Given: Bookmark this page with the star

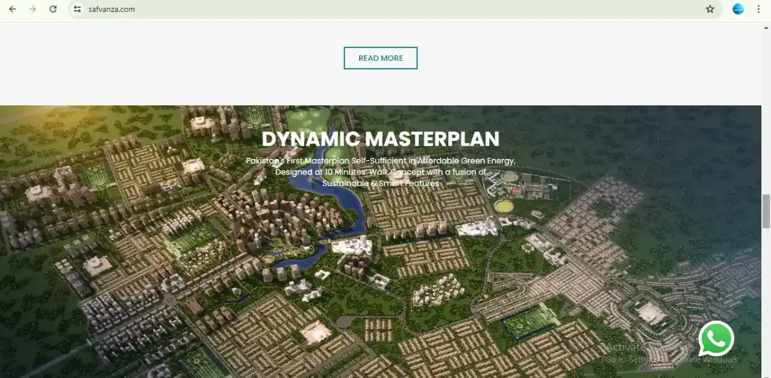Looking at the screenshot, I should coord(710,9).
